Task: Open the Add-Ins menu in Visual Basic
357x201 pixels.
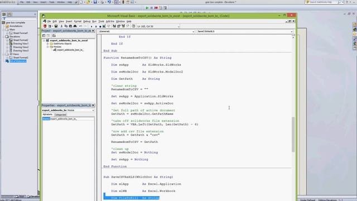Action: click(x=110, y=21)
